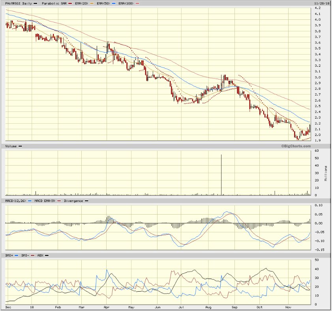Click the Divergence legend label
The height and width of the screenshot is (311, 332).
[73, 200]
